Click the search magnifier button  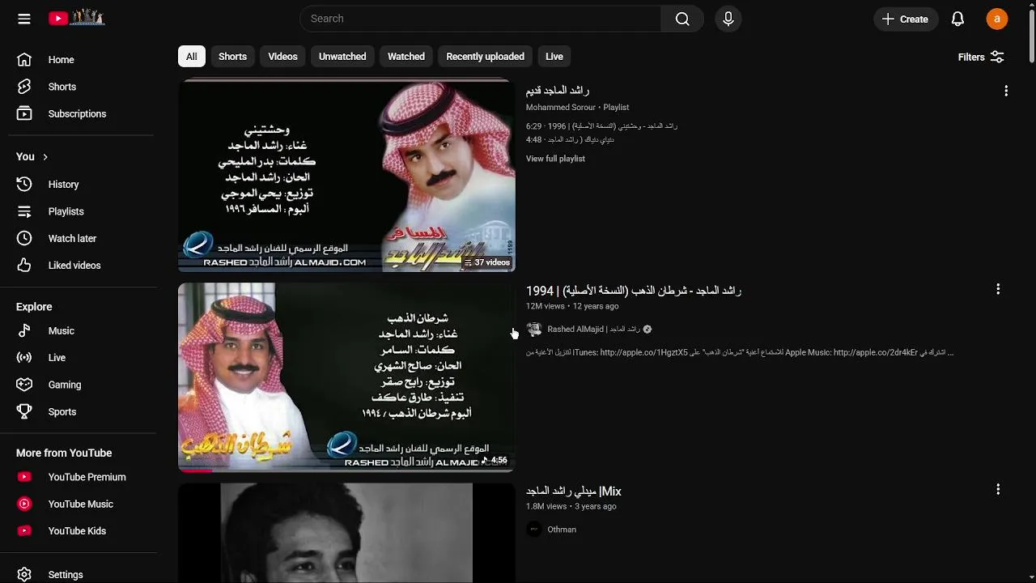click(682, 19)
